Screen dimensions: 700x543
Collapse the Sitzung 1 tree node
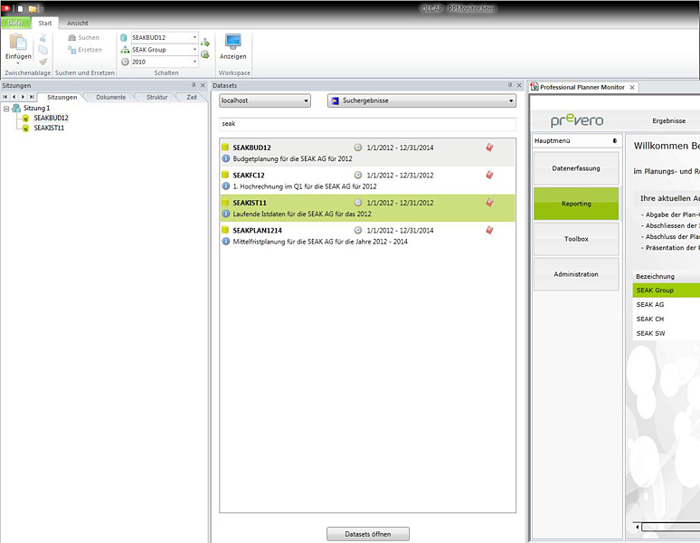7,108
